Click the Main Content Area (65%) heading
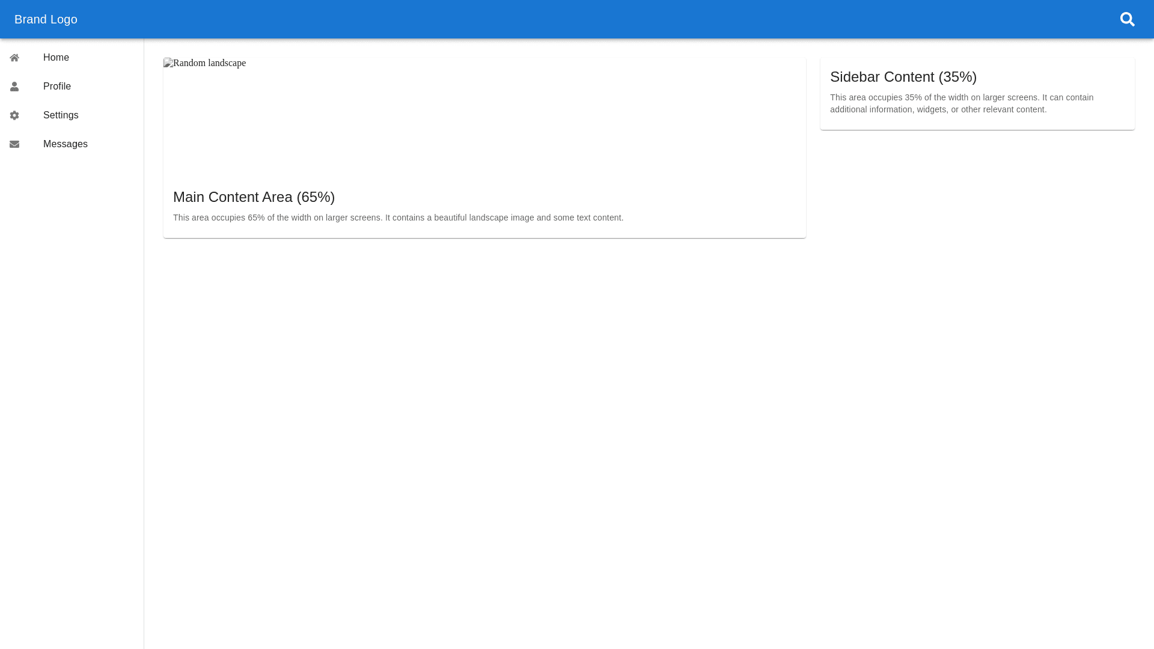This screenshot has width=1154, height=649. coord(254,197)
